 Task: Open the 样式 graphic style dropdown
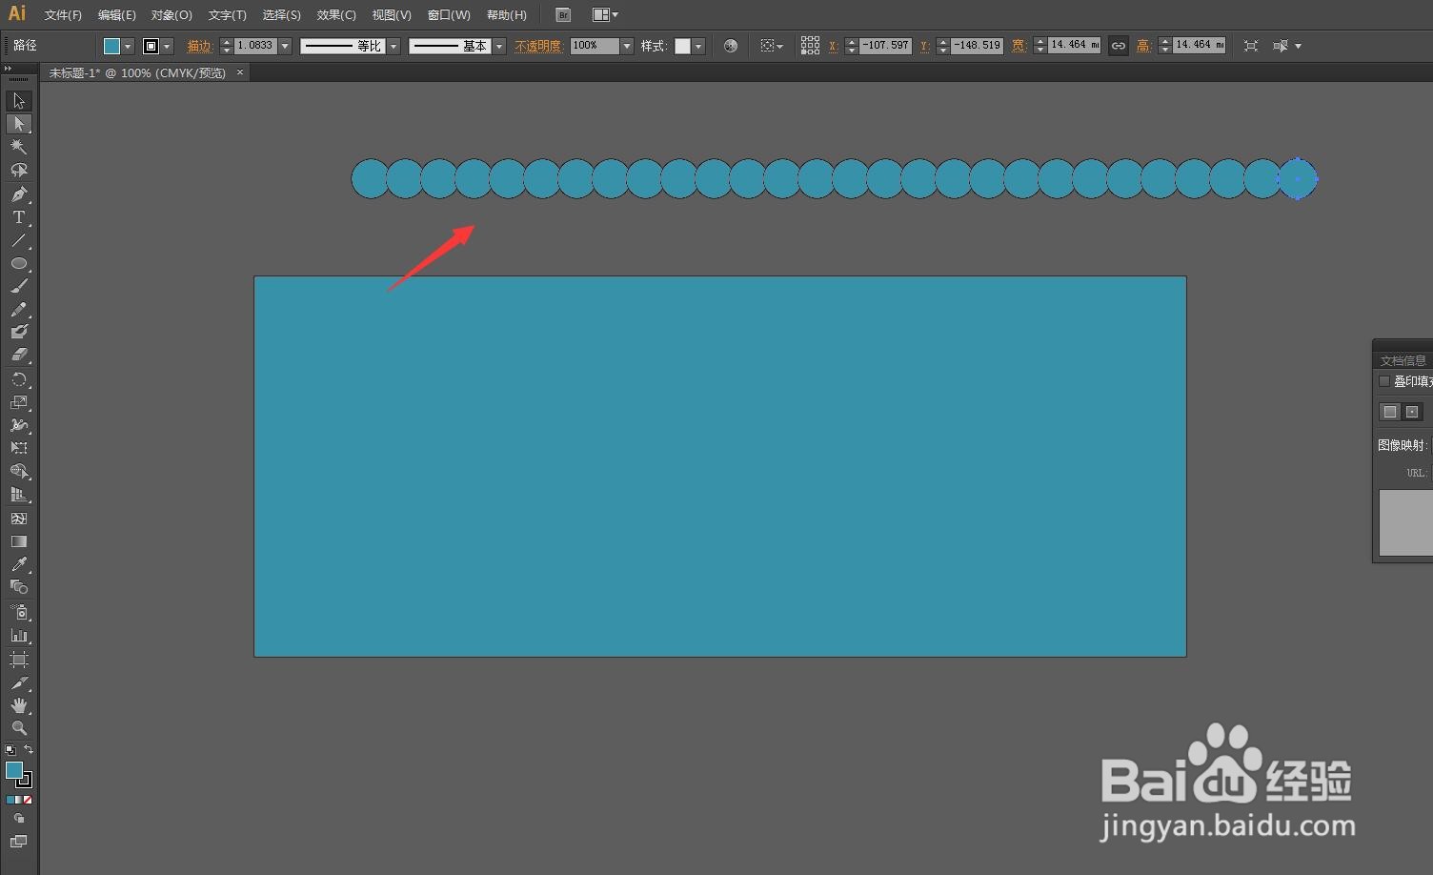(x=698, y=46)
